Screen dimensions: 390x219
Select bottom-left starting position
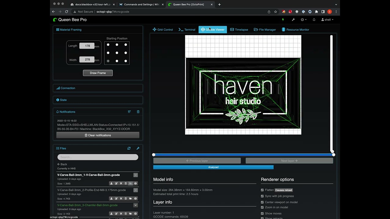click(108, 61)
